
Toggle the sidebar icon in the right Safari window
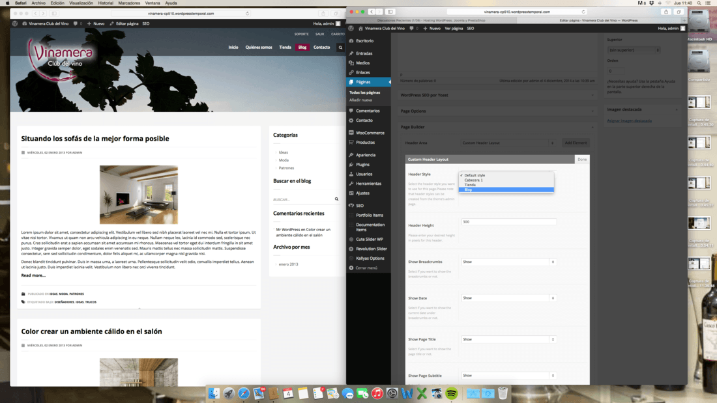point(390,12)
